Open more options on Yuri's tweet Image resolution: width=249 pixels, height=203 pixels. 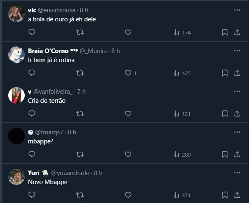coord(237,173)
